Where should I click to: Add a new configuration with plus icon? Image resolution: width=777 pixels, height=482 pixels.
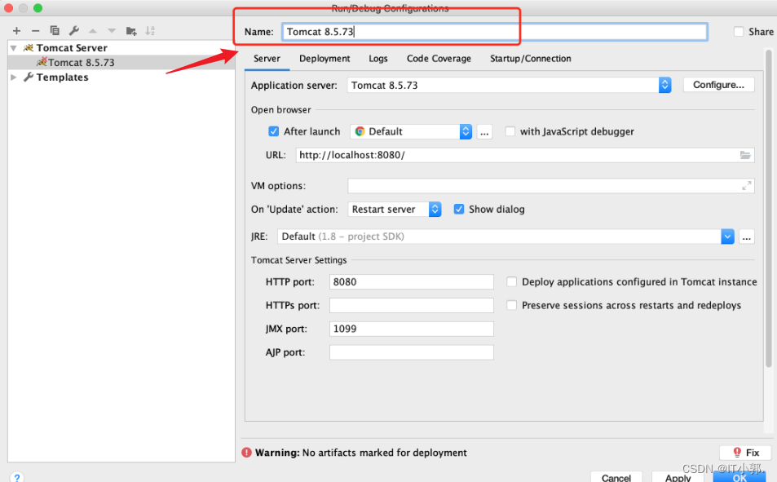[x=16, y=31]
